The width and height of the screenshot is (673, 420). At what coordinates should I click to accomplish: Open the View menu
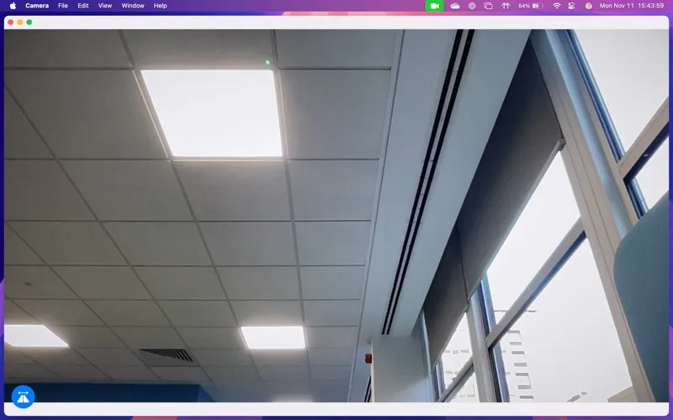pyautogui.click(x=105, y=6)
